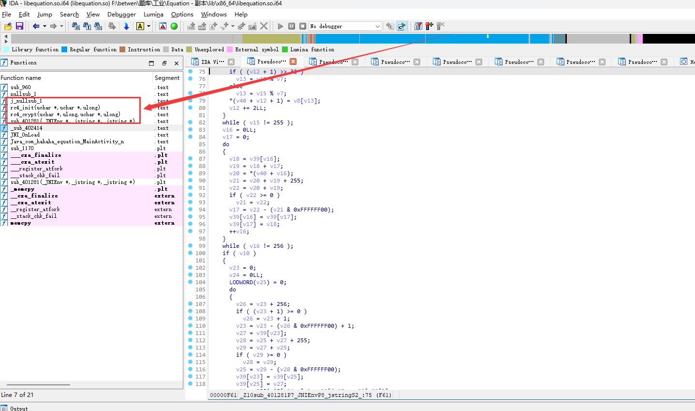
Task: Click the Regular function blue legend swatch
Action: point(64,49)
